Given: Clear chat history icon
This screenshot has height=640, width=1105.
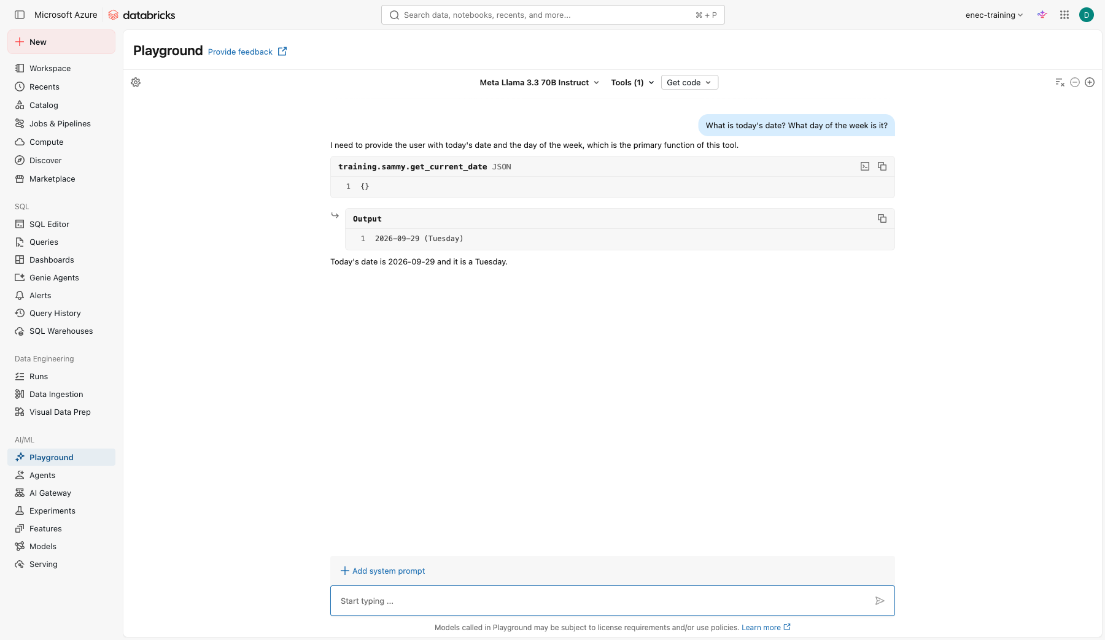Looking at the screenshot, I should tap(1060, 82).
